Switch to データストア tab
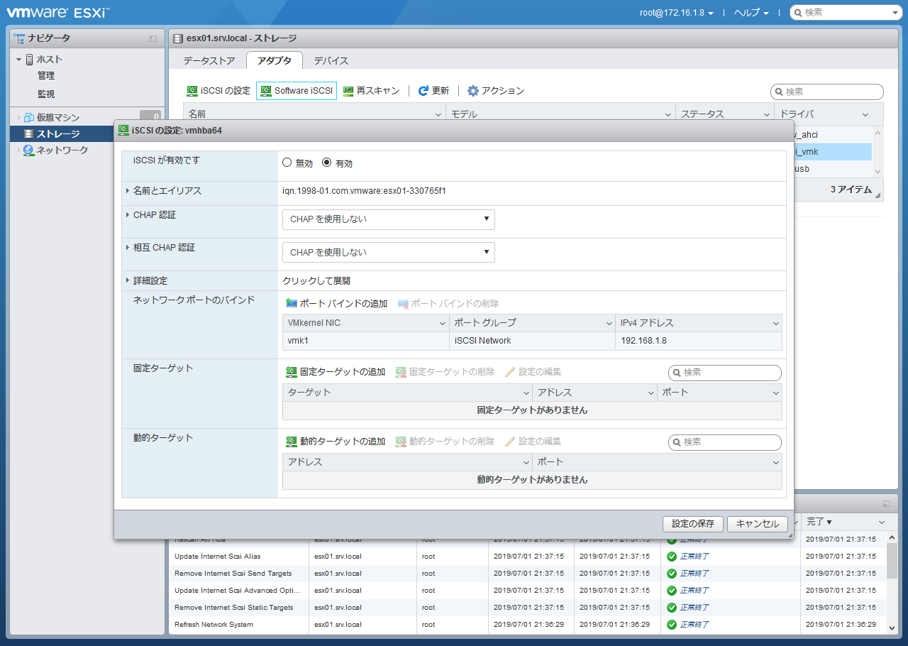The height and width of the screenshot is (646, 908). pyautogui.click(x=209, y=61)
